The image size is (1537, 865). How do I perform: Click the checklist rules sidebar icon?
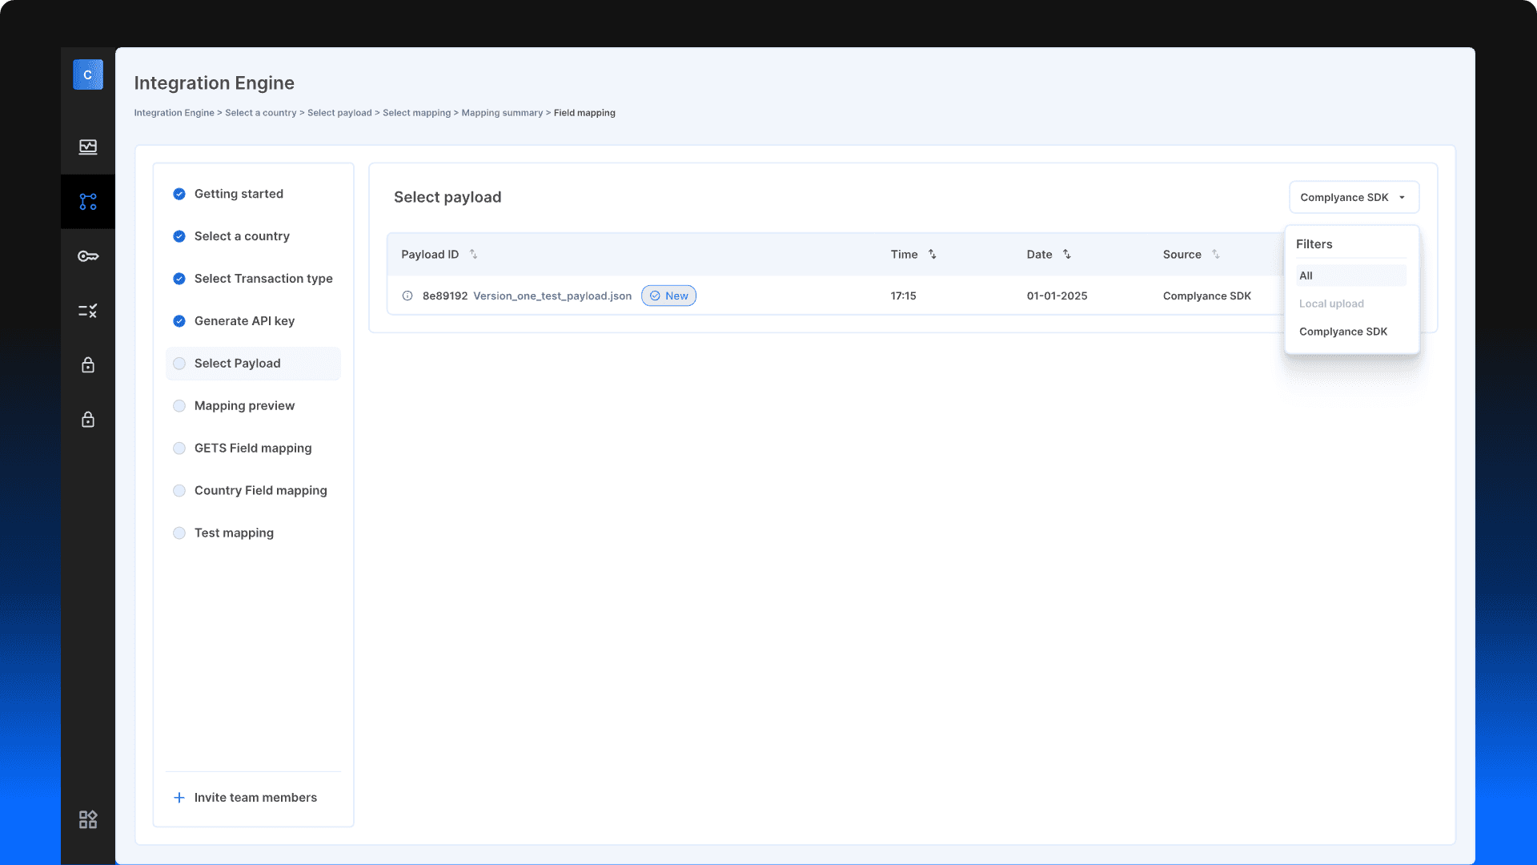(x=88, y=311)
